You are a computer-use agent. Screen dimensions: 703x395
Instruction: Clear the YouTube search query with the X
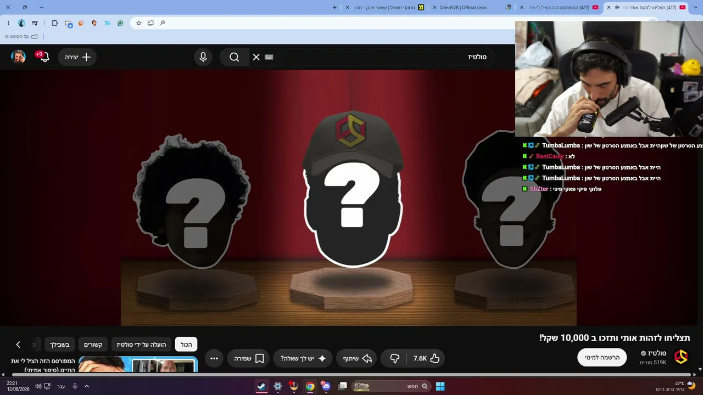(x=256, y=57)
